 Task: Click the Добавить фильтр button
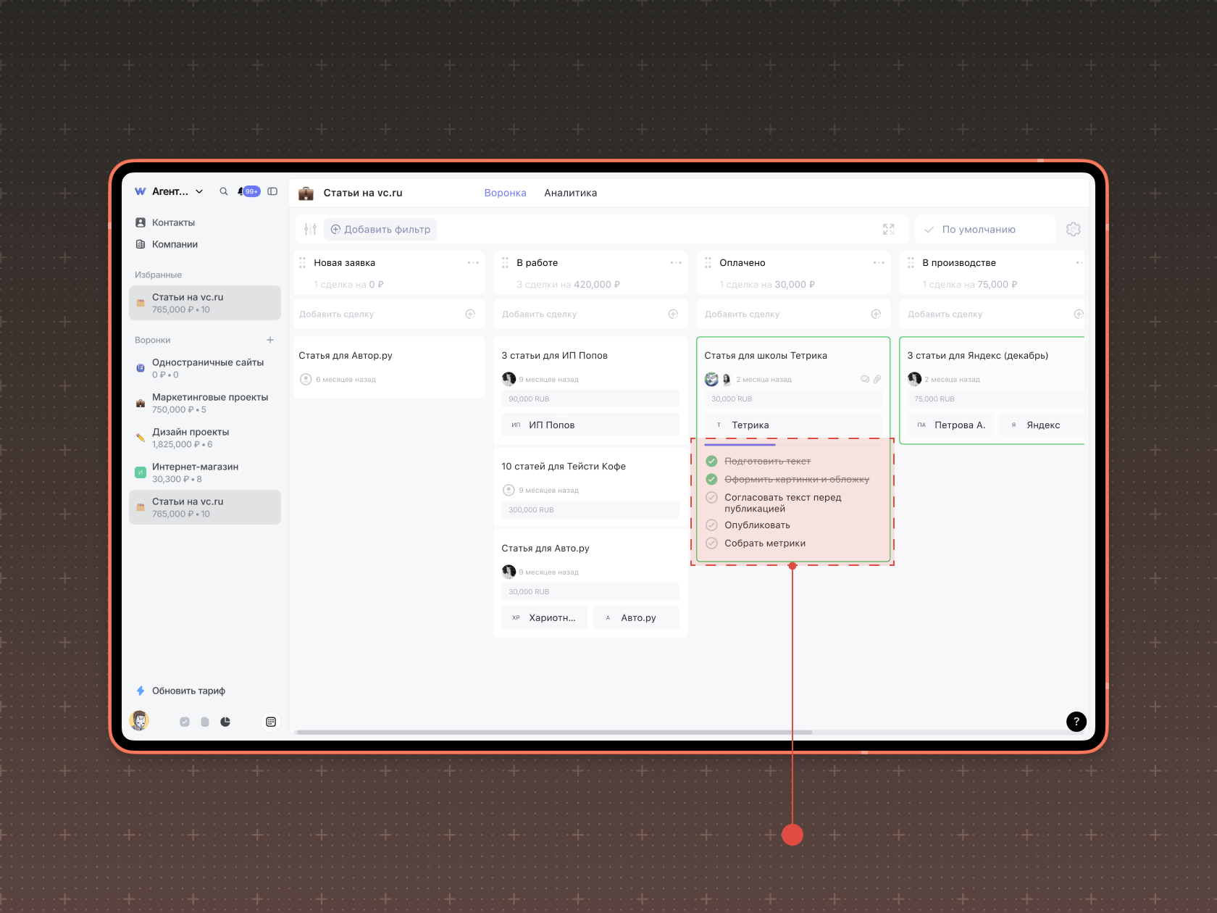pos(380,229)
